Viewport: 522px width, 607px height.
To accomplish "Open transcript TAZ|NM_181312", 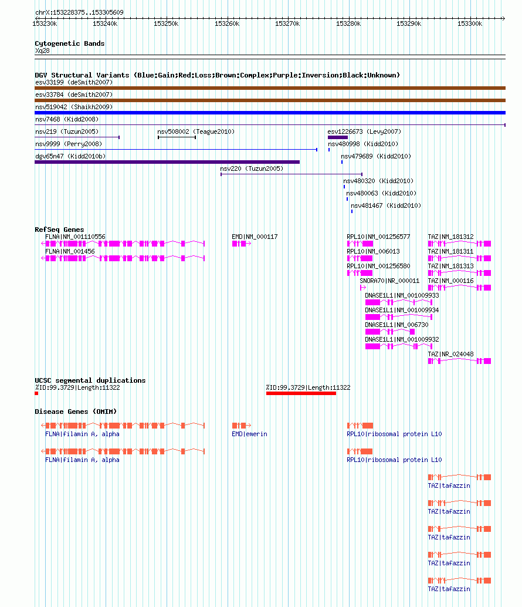I will pyautogui.click(x=459, y=244).
